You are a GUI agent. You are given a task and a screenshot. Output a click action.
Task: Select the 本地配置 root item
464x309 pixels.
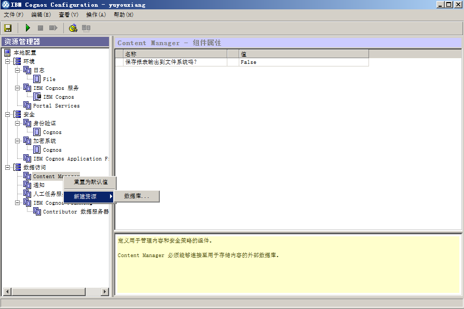25,52
